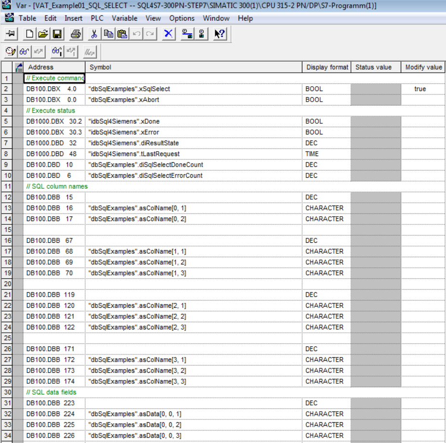Viewport: 446px width, 443px height.
Task: Print the variable table
Action: tap(76, 34)
